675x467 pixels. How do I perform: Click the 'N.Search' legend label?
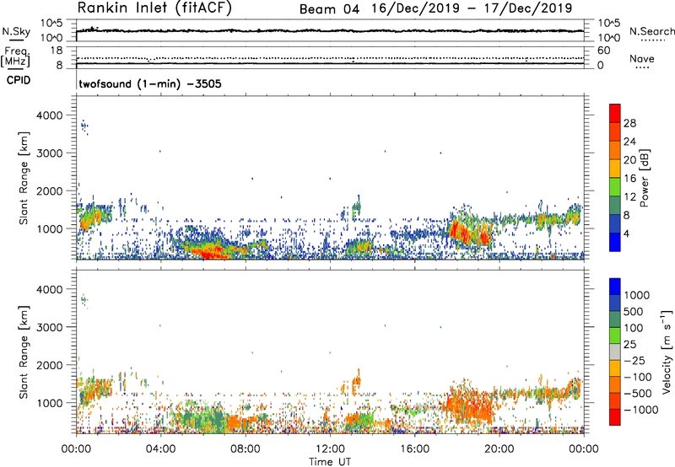point(651,31)
